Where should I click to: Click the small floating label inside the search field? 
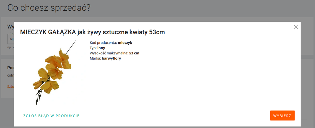tap(11, 34)
